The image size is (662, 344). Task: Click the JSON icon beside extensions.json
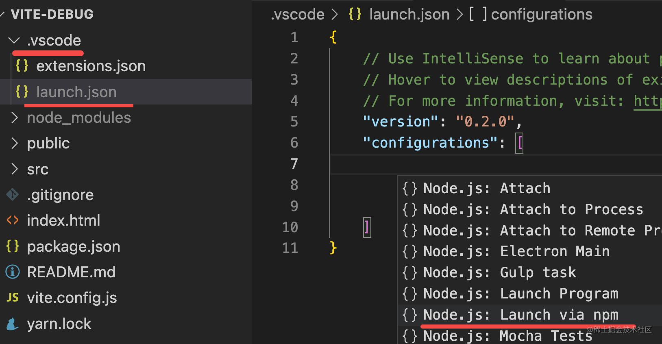[22, 66]
